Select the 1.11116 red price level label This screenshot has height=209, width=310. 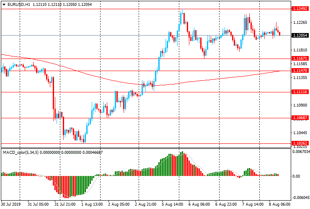[300, 92]
